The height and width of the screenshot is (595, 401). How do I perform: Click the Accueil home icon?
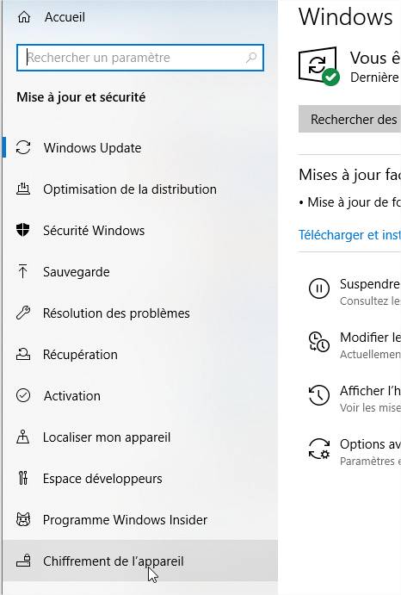[x=24, y=17]
